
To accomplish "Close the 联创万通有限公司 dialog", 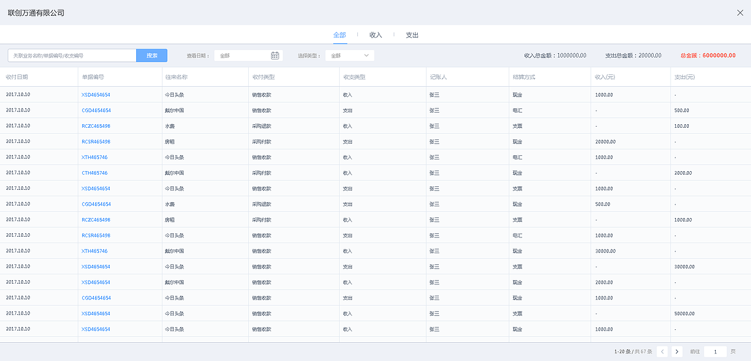I will tap(740, 13).
